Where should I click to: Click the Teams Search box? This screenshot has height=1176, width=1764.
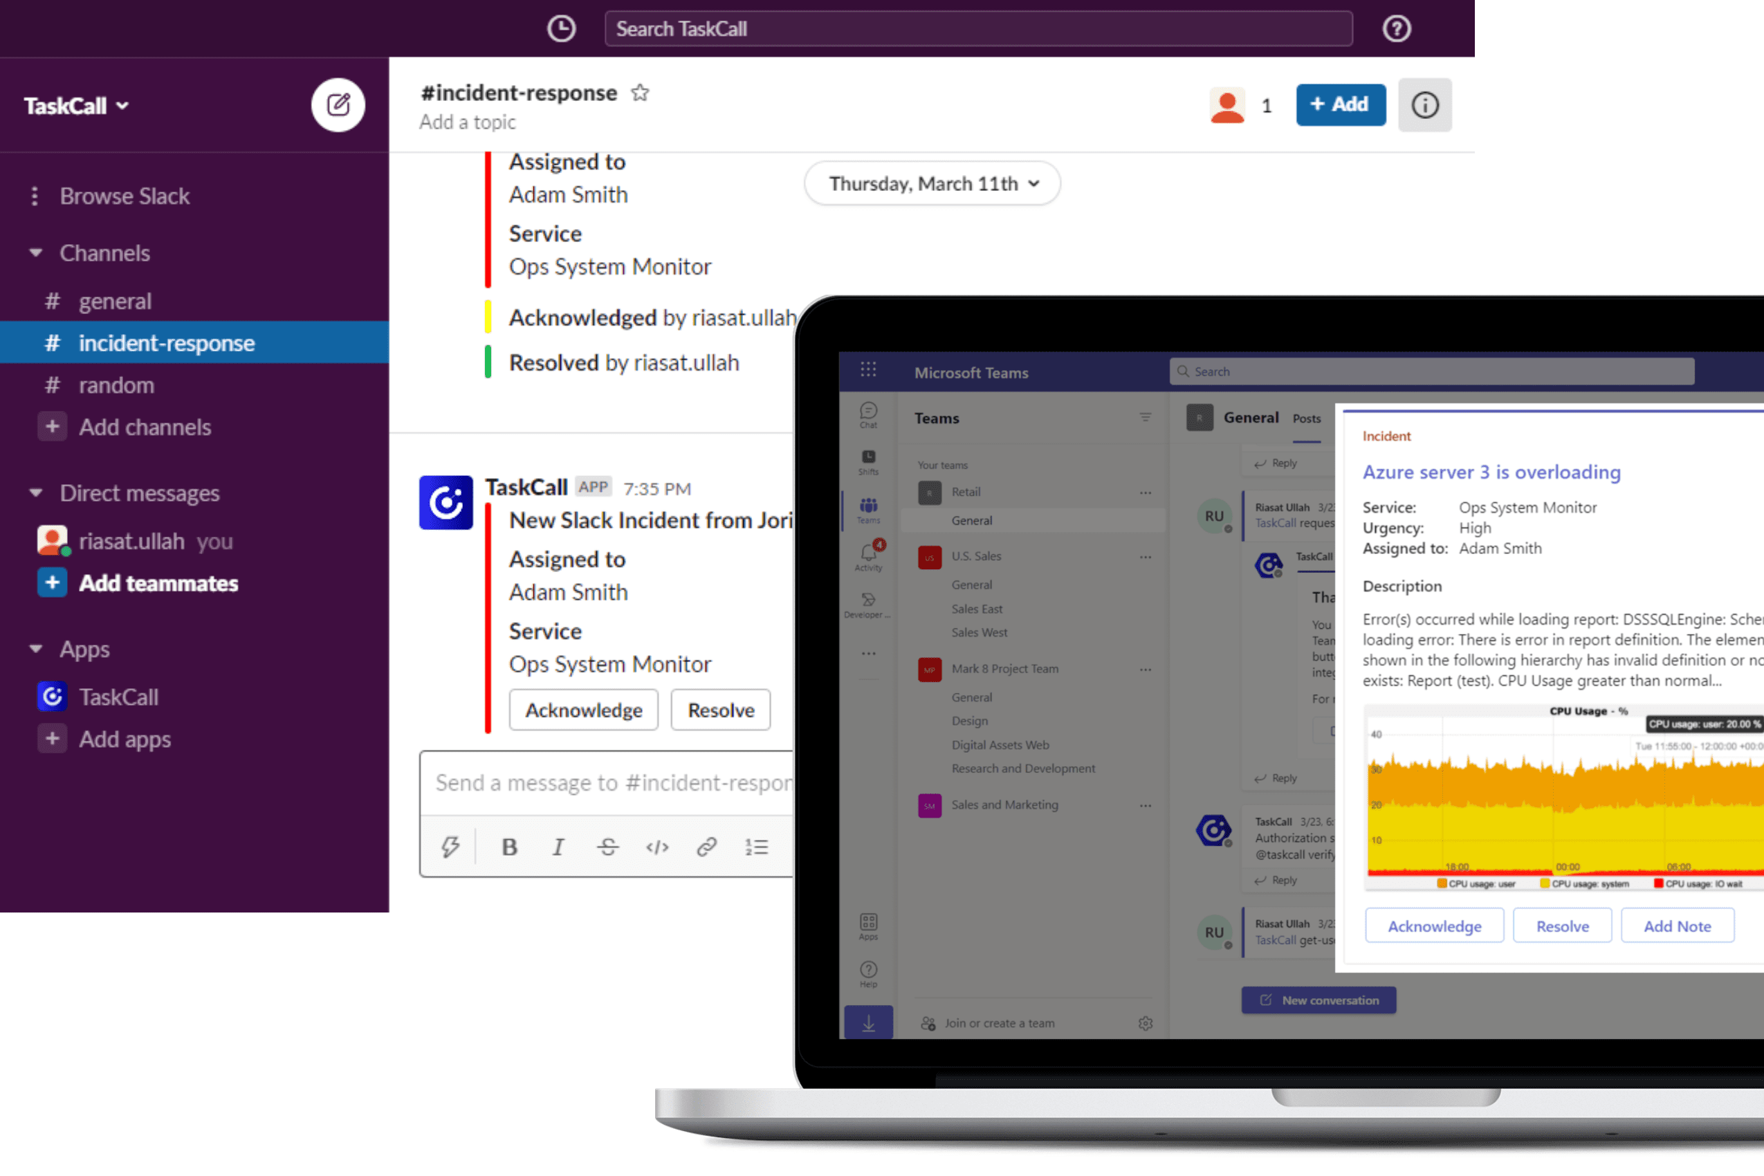[x=1432, y=371]
